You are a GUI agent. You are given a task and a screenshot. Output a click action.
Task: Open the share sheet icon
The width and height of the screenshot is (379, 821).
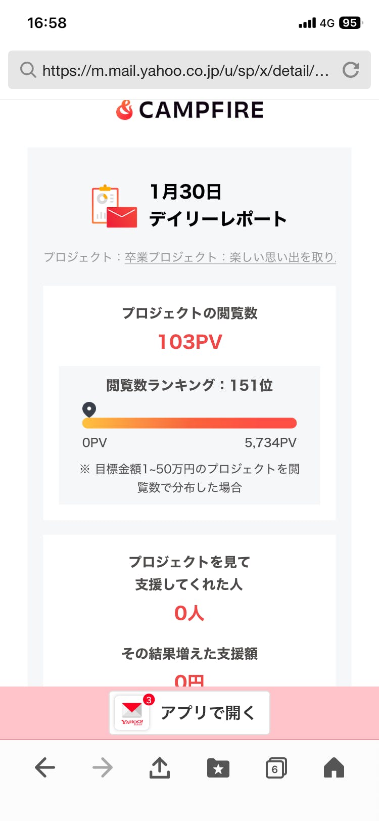(160, 768)
